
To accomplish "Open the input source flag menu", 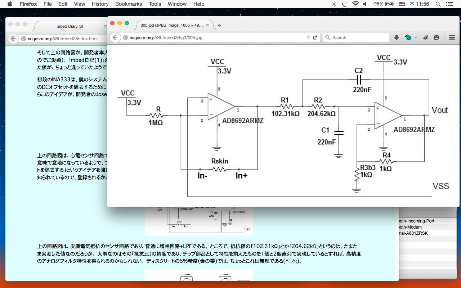I will click(402, 4).
